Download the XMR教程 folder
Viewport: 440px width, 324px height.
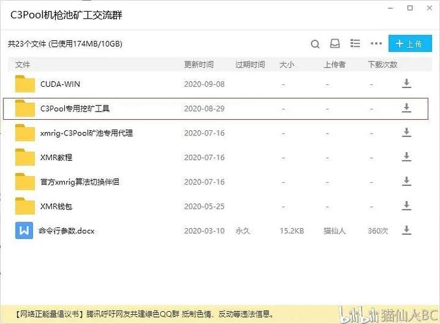406,157
